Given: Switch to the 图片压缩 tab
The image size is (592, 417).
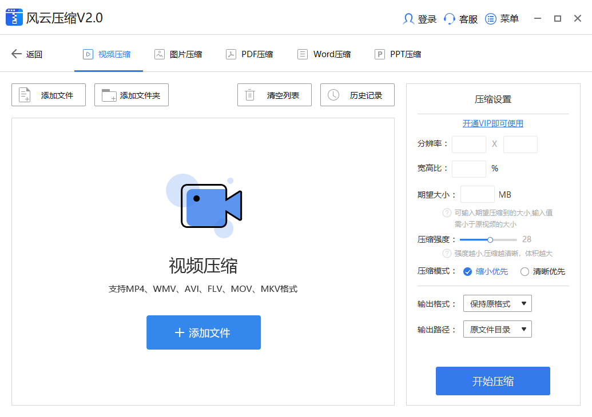Looking at the screenshot, I should click(x=179, y=54).
